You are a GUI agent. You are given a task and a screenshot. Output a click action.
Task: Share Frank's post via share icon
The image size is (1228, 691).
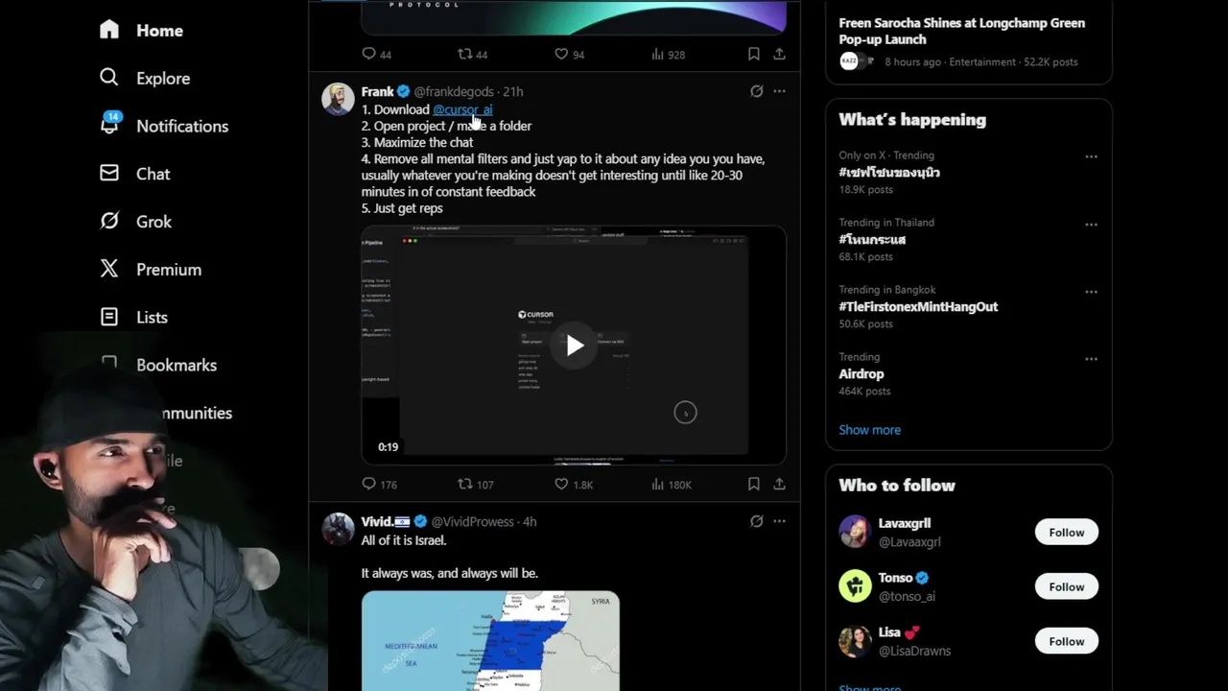(x=779, y=485)
